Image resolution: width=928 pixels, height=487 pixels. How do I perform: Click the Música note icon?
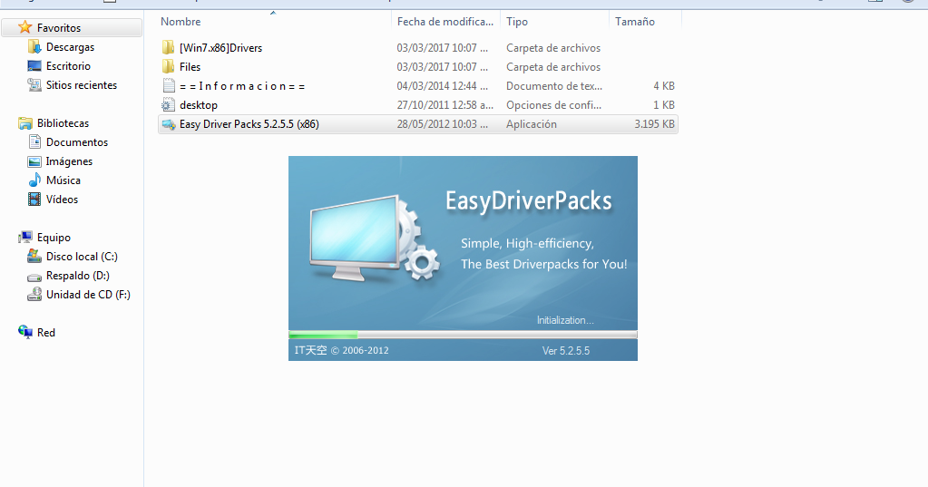(34, 180)
